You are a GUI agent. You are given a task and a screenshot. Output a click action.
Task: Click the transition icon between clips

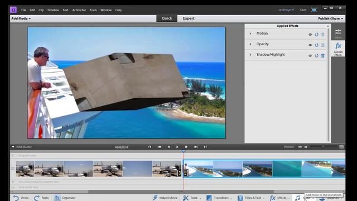183,173
